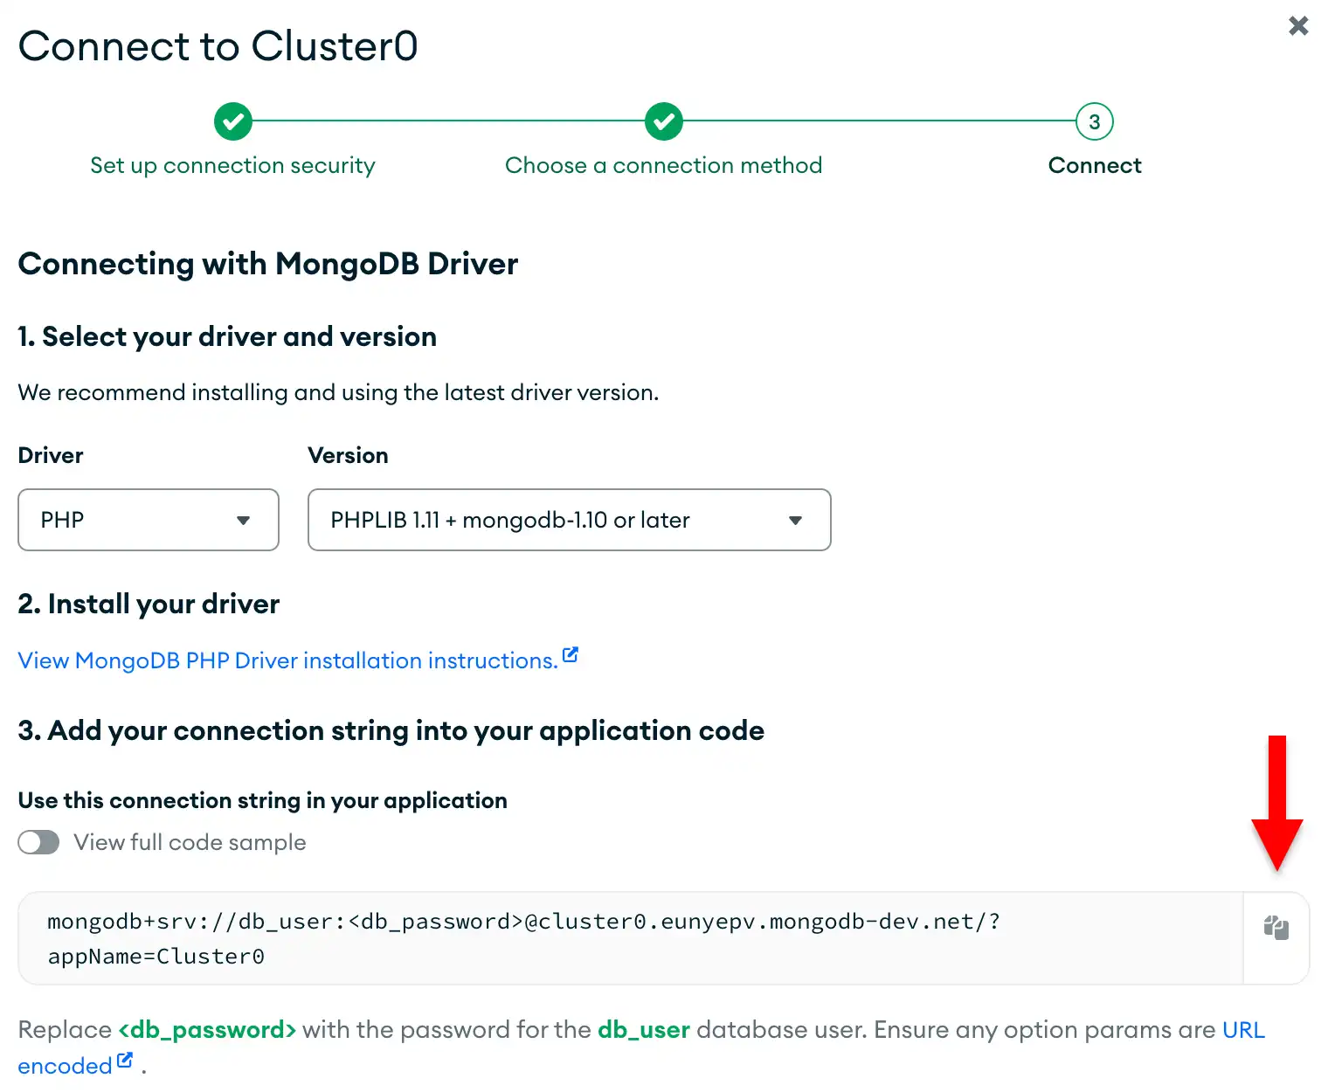Click the external link icon next to "URL encoded"

(126, 1058)
